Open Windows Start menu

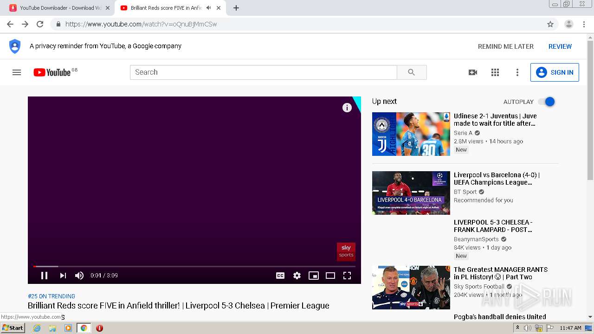click(13, 328)
